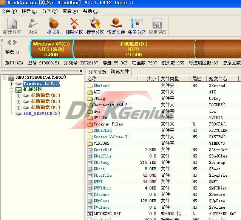Click the 恢复文件 recover files icon
The image size is (241, 220).
[x=116, y=23]
